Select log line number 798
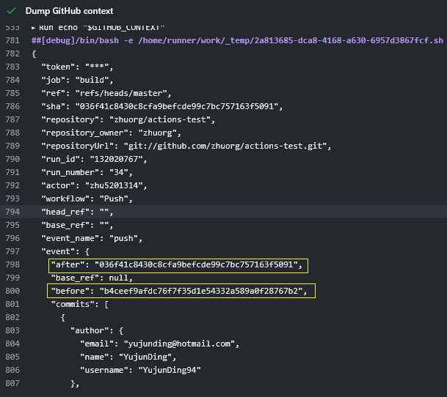This screenshot has height=397, width=447. pyautogui.click(x=12, y=264)
